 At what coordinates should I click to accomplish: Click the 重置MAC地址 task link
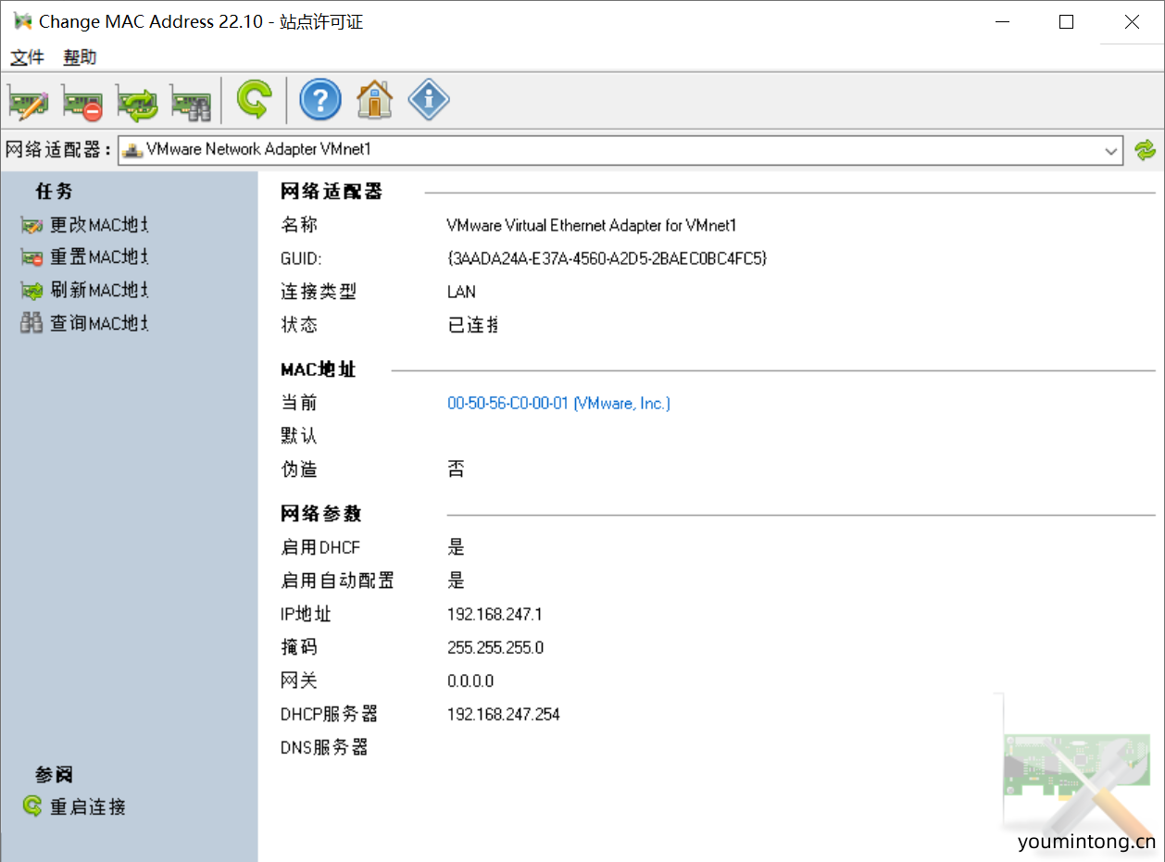[99, 257]
